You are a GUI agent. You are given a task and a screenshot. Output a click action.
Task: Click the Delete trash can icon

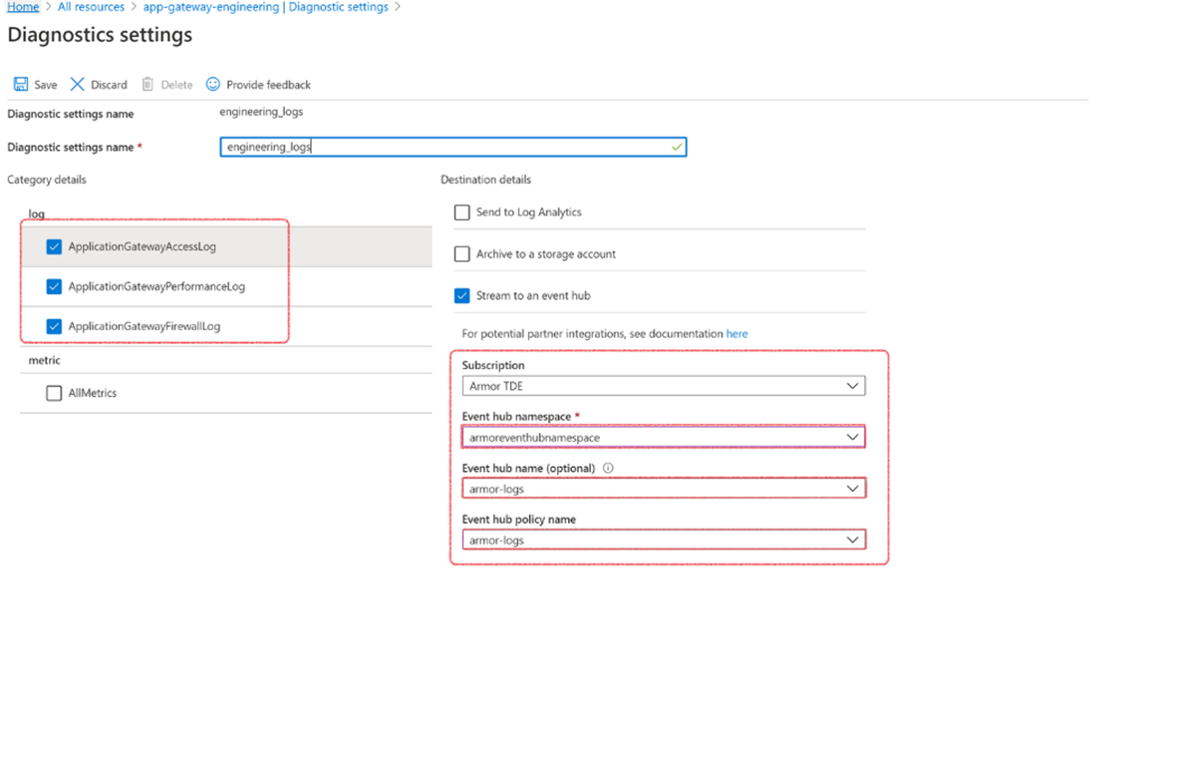pos(148,85)
